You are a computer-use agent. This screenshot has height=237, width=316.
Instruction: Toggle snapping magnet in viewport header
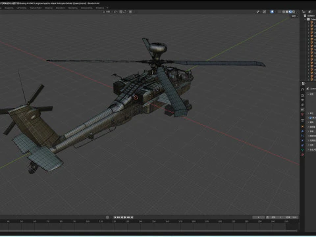[120, 12]
